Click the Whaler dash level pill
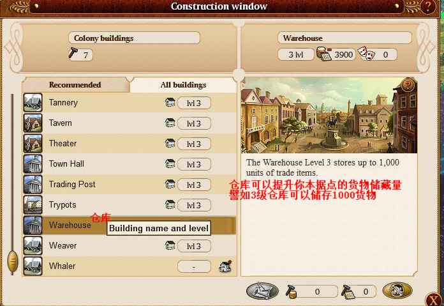The image size is (444, 306). 194,266
